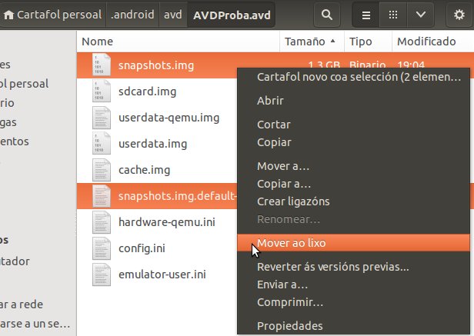Select the hardware-qemu.ini file name
Viewport: 474px width, 336px height.
166,222
